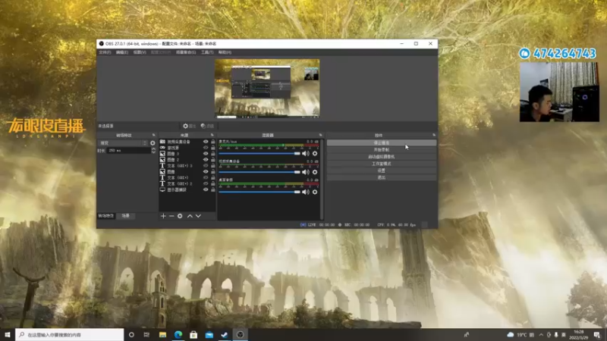Increase transition duration with up arrow
607x341 pixels.
tap(154, 149)
